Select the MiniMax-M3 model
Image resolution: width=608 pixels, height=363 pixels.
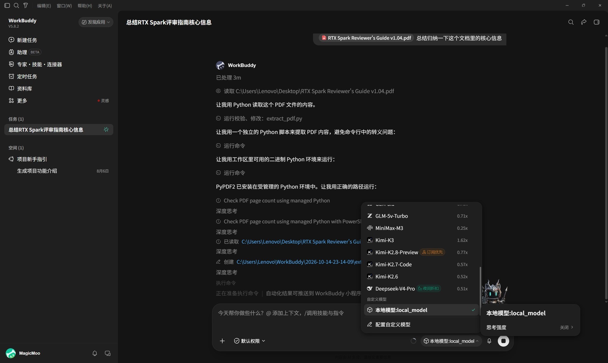[421, 228]
